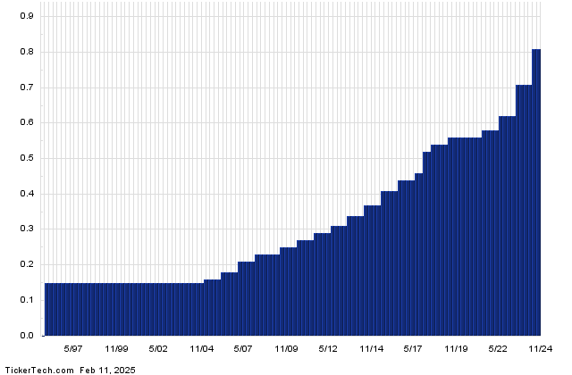Click the 5/02 date label
This screenshot has width=572, height=375.
tap(158, 348)
